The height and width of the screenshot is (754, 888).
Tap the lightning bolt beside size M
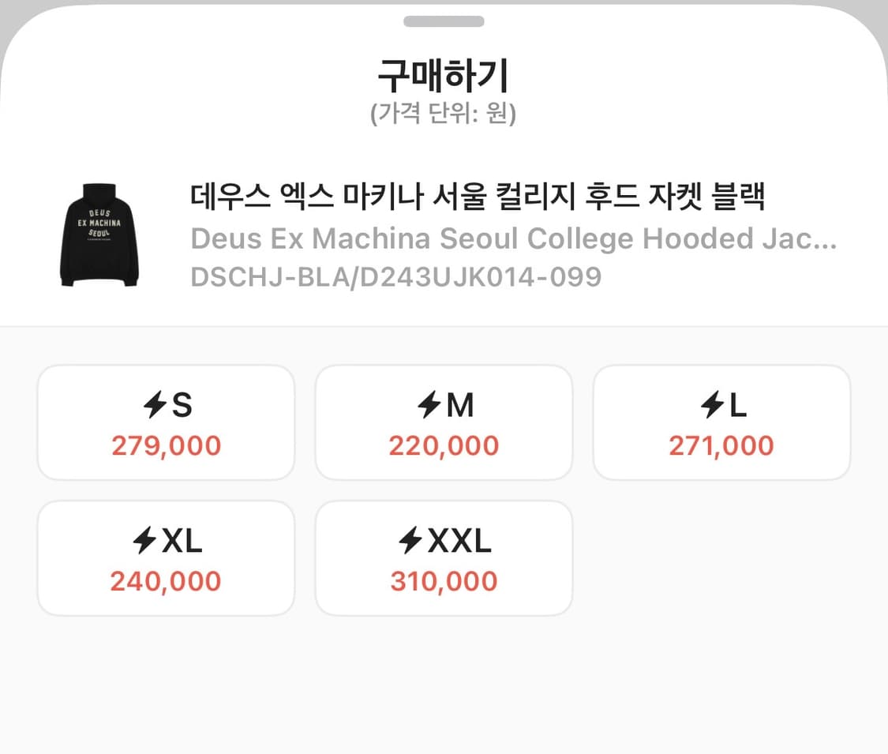tap(429, 406)
